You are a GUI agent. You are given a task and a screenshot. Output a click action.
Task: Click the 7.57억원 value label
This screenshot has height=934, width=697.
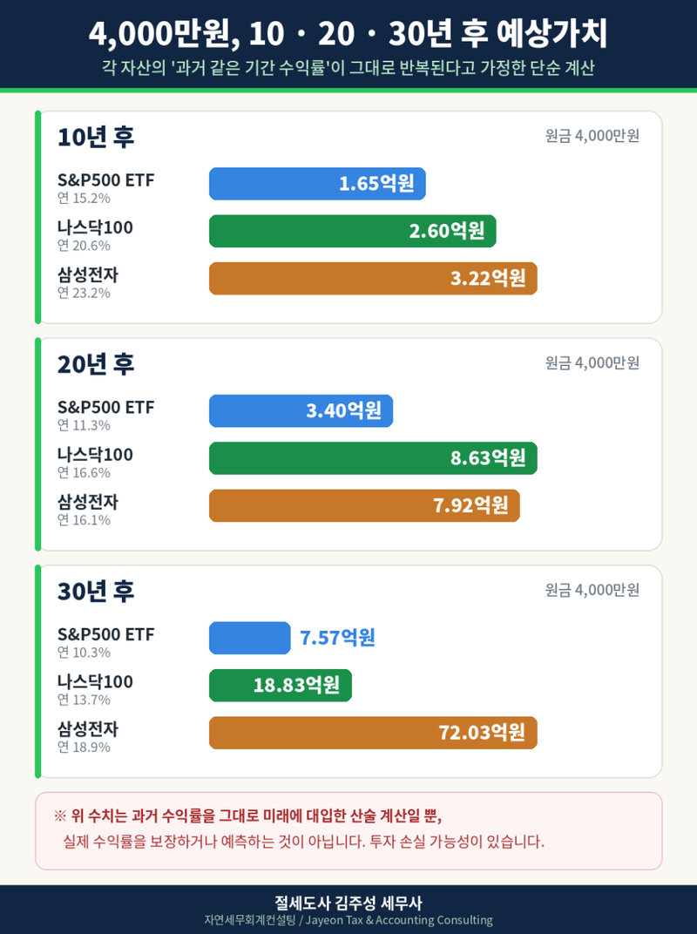coord(337,638)
